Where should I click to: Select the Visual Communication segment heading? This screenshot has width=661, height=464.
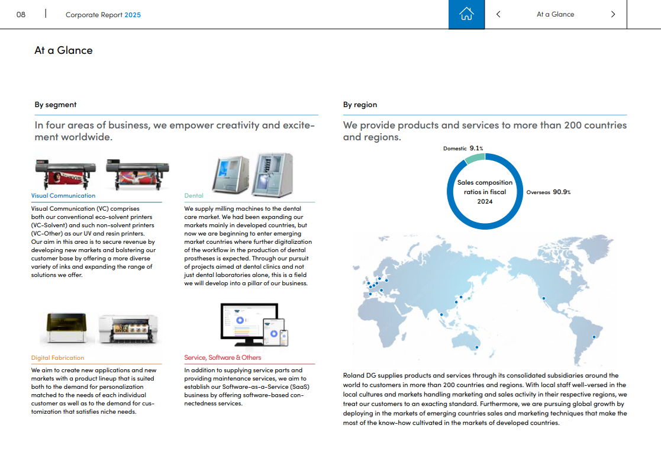tap(63, 195)
